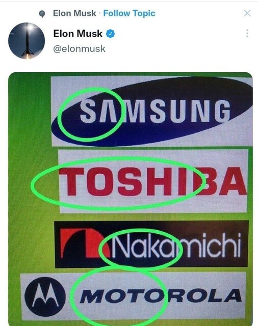The image size is (258, 326).
Task: Click the topic speech-bubble icon
Action: [42, 14]
